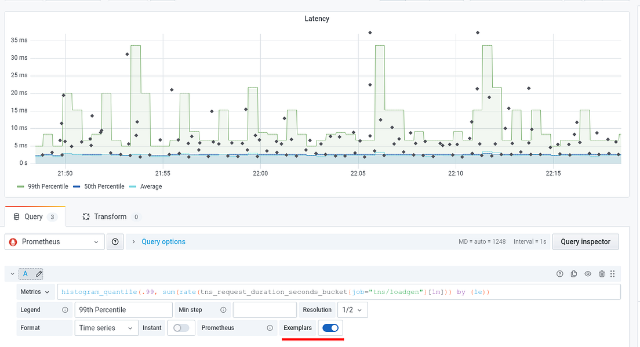Image resolution: width=640 pixels, height=347 pixels.
Task: Click the Min step info icon
Action: [223, 309]
